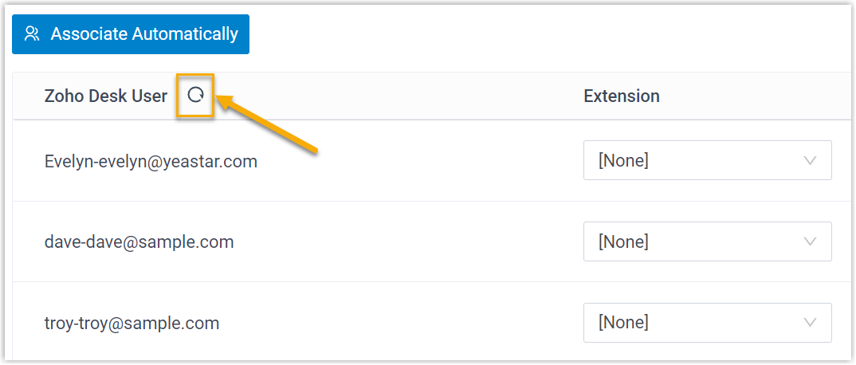Select the dave-dave@sample.com user entry
Screen dimensions: 856x365
pyautogui.click(x=139, y=241)
